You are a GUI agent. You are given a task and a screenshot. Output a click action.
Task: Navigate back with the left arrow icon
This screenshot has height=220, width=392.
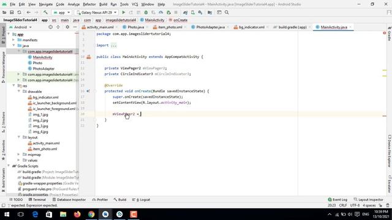29,12
